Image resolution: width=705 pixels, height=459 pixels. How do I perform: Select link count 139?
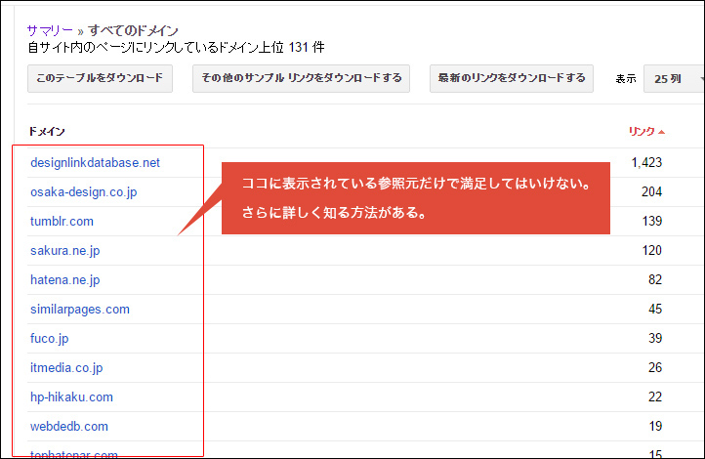tap(652, 221)
